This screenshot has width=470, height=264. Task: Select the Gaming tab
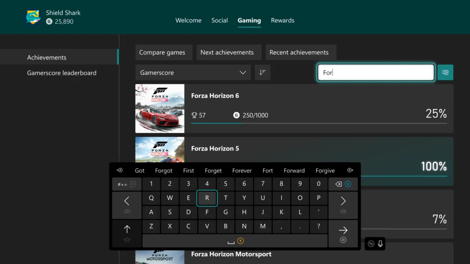point(249,20)
